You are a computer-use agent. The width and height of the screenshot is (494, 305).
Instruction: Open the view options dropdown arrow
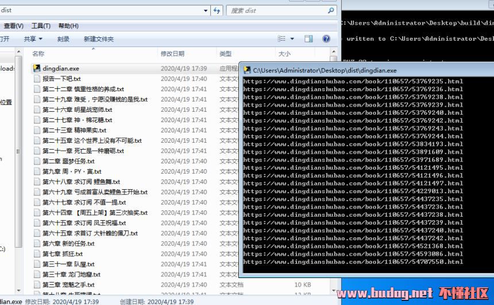(x=292, y=38)
